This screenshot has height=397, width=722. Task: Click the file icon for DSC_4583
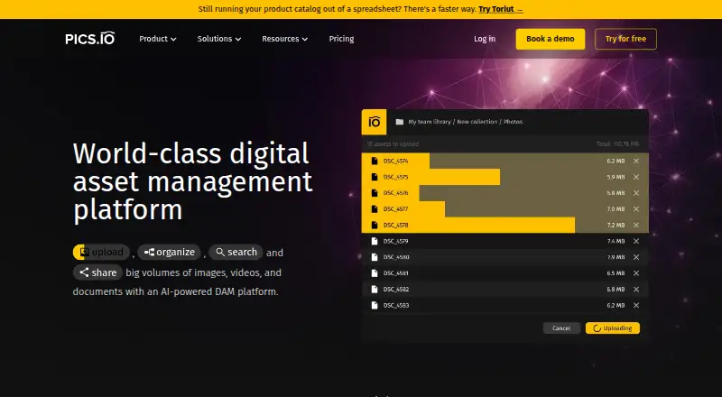click(x=375, y=305)
